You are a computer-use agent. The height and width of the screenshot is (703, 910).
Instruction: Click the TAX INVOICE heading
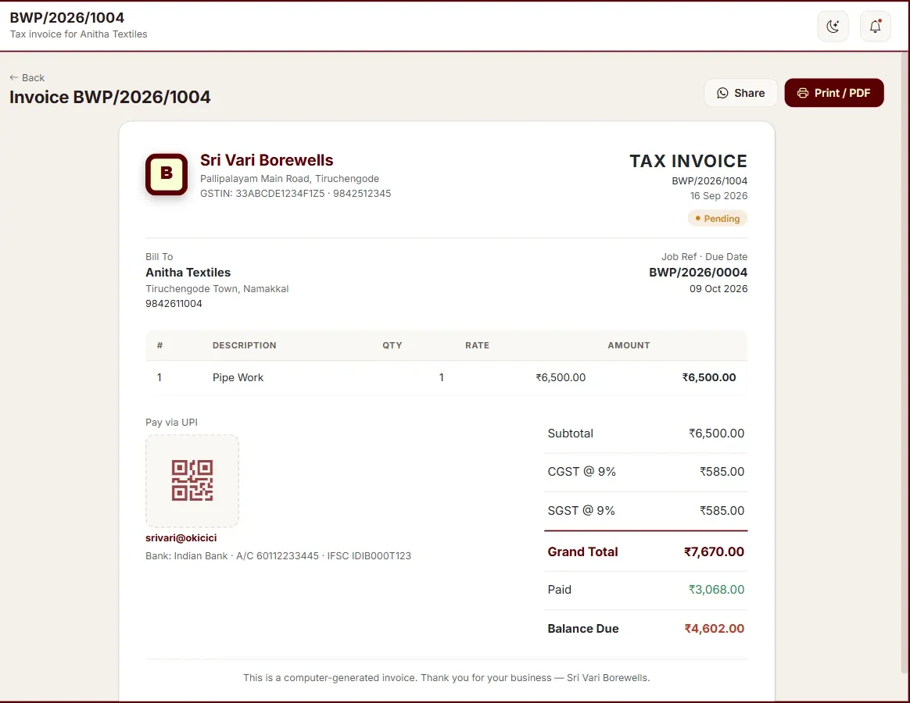tap(688, 161)
